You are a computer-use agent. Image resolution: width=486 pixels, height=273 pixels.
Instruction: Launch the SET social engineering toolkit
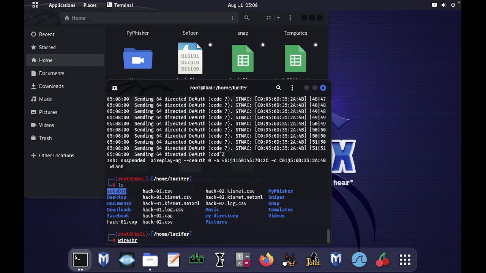point(197,260)
